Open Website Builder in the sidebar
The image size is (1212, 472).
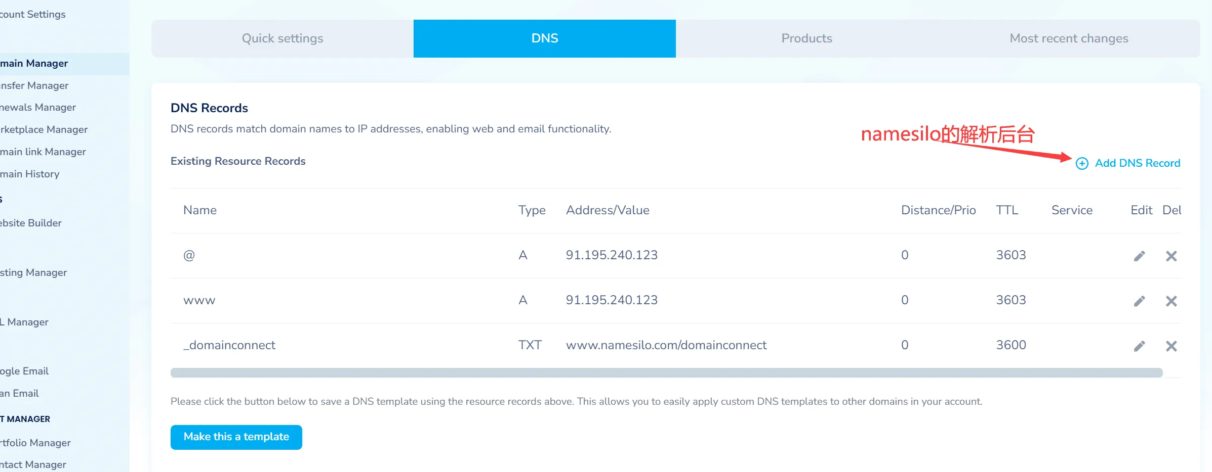coord(31,223)
